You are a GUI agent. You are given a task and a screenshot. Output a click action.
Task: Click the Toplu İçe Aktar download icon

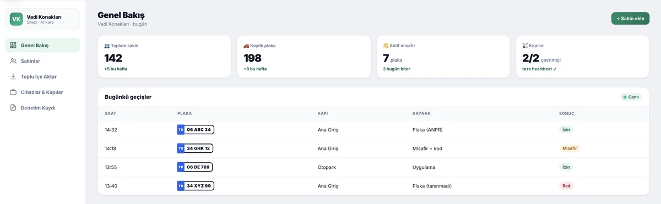tap(13, 76)
